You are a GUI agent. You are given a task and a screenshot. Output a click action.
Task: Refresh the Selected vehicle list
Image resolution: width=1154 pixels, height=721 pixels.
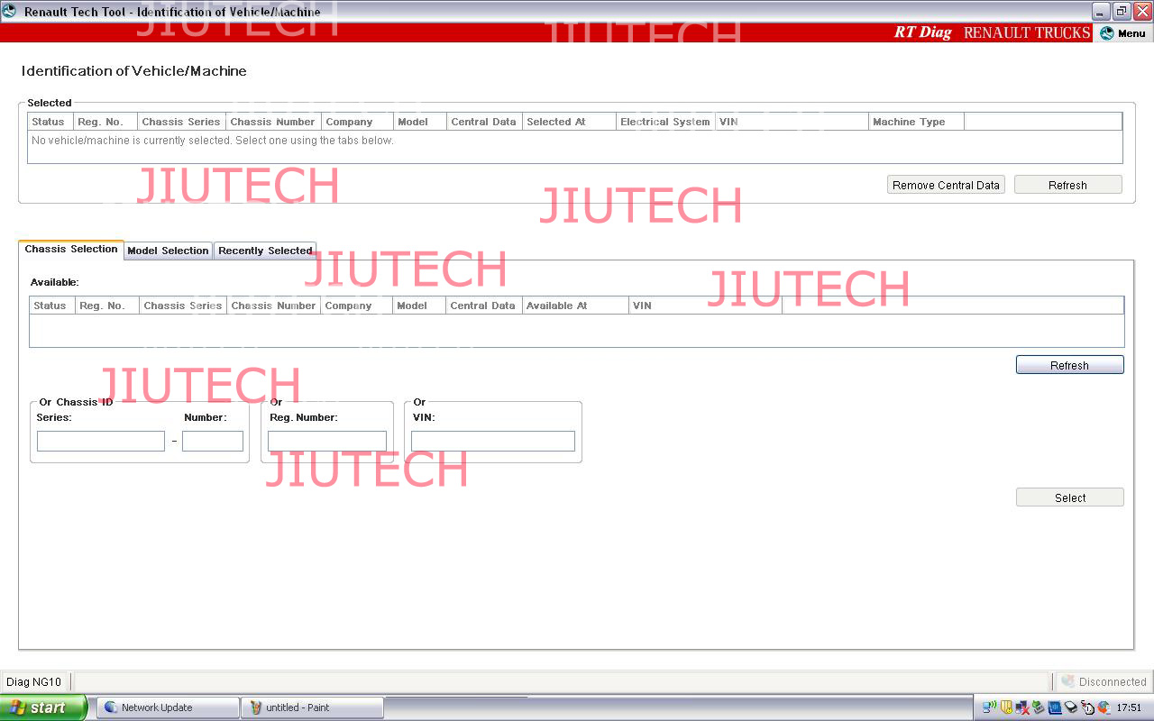pos(1067,185)
